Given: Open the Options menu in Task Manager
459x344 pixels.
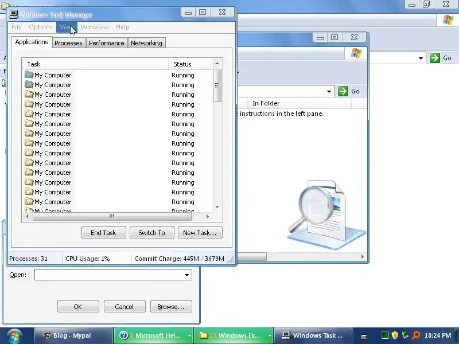Looking at the screenshot, I should (x=40, y=27).
